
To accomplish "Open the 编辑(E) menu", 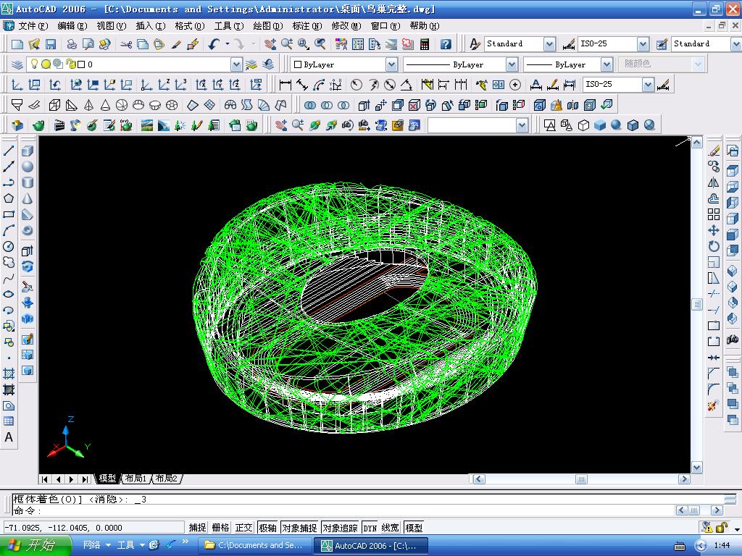I will pyautogui.click(x=72, y=26).
